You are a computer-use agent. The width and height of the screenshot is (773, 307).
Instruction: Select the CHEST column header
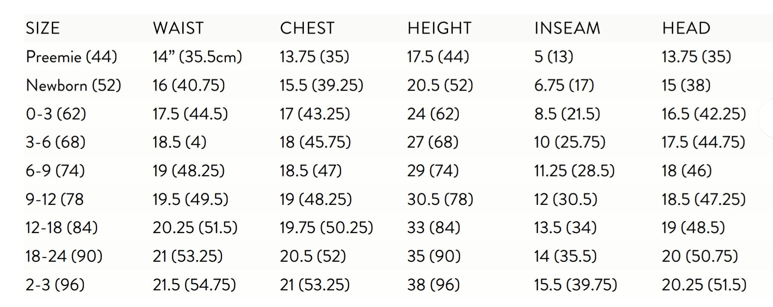(307, 28)
